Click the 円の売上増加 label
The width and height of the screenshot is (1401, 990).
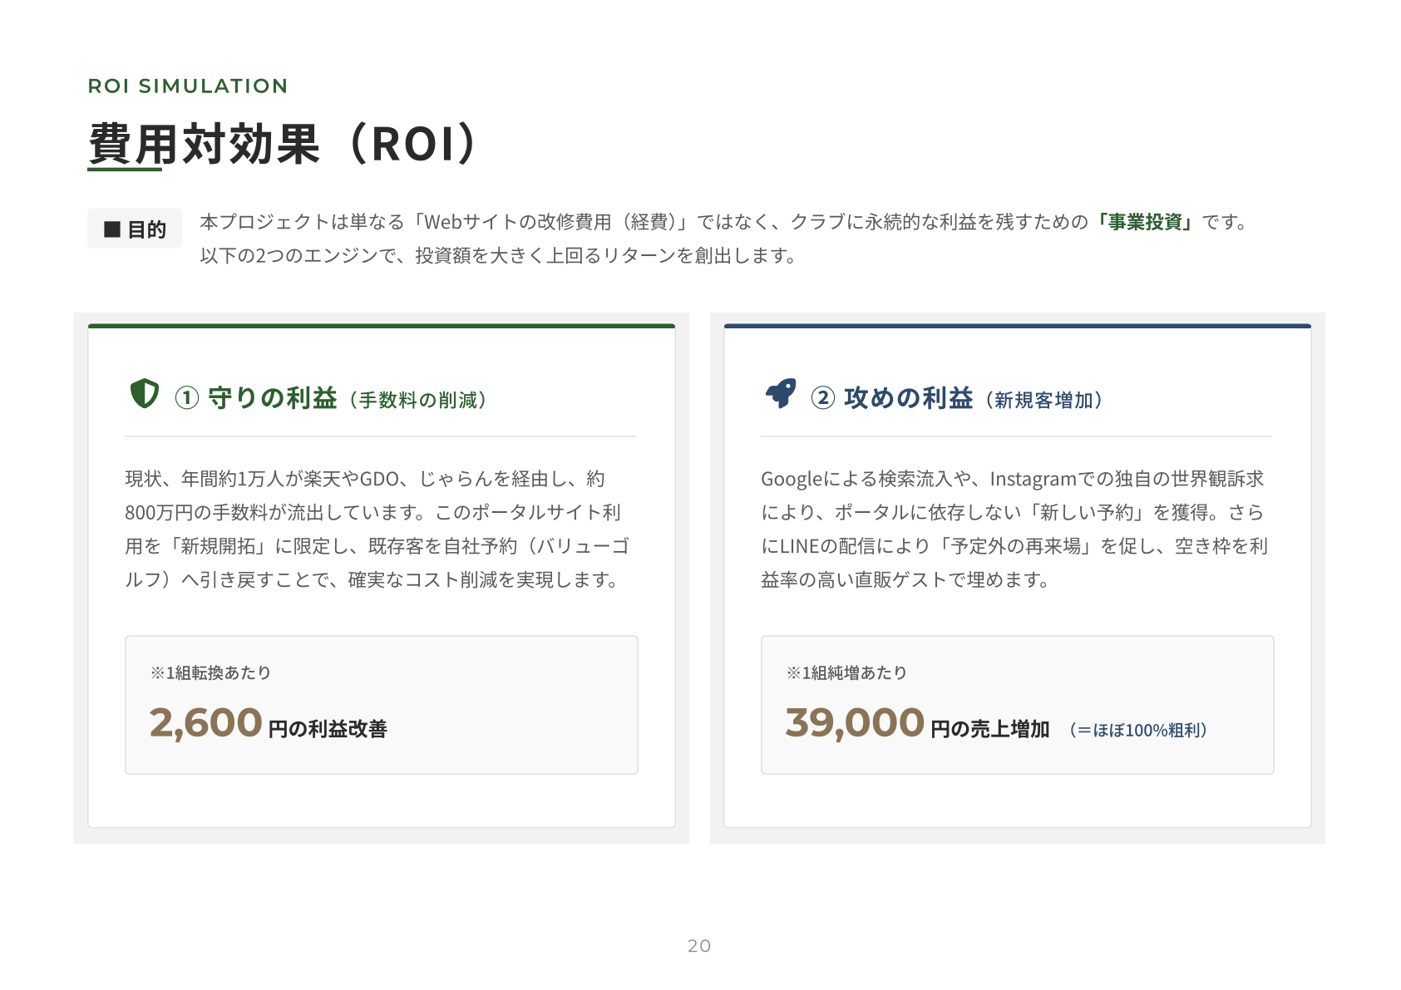[x=989, y=729]
